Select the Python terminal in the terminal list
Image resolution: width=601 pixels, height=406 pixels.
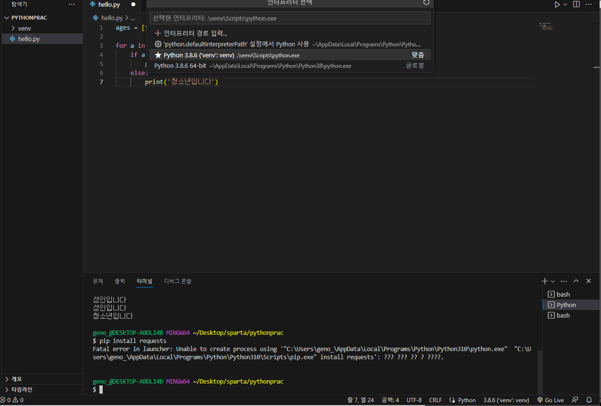click(x=571, y=305)
